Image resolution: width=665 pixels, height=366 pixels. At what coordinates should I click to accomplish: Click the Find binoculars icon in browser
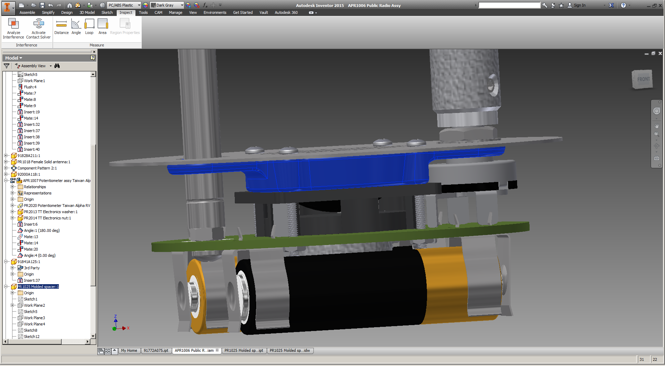pos(57,66)
